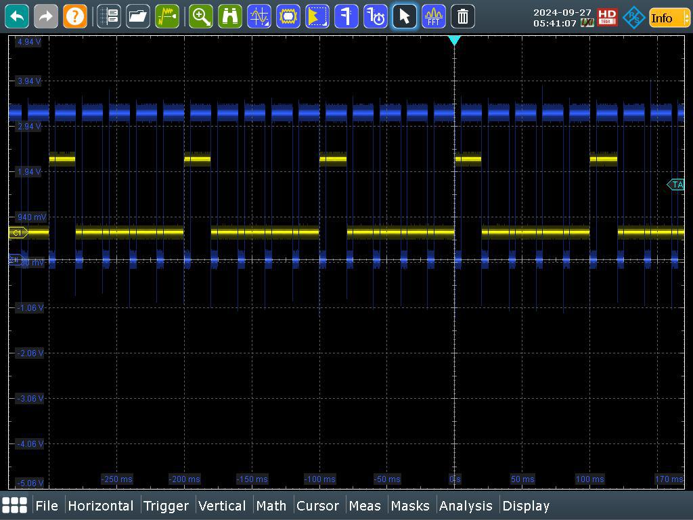
Task: Open the folder file browser icon
Action: (138, 16)
